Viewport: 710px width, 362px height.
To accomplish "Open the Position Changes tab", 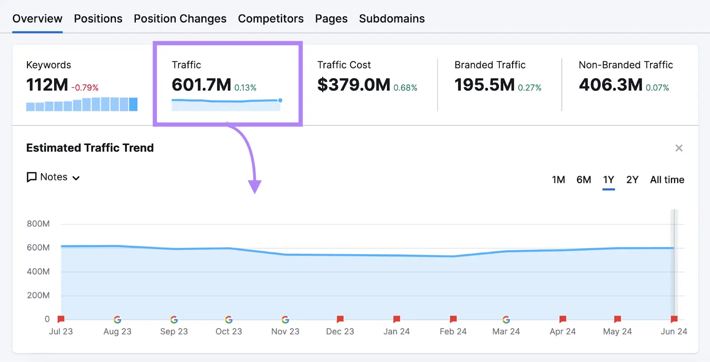I will pyautogui.click(x=180, y=19).
